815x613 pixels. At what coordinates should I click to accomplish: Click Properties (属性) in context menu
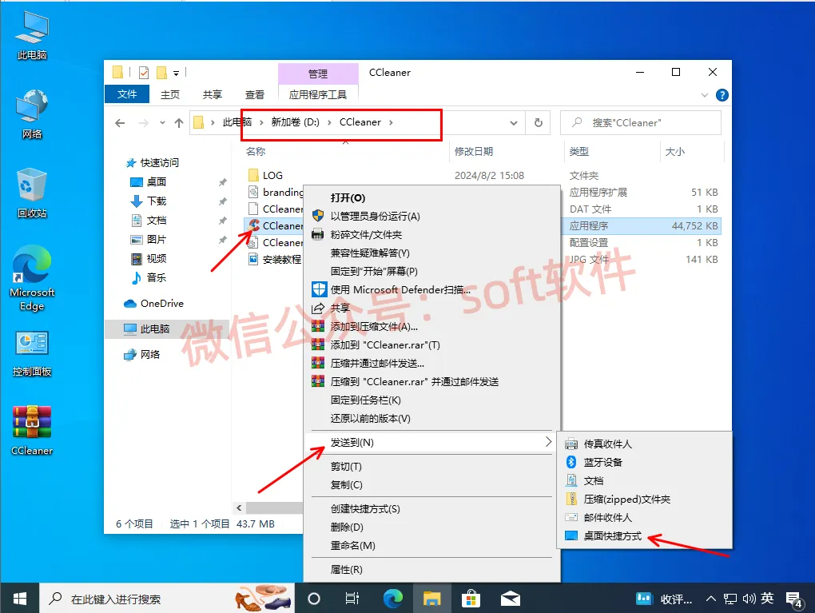(431, 569)
